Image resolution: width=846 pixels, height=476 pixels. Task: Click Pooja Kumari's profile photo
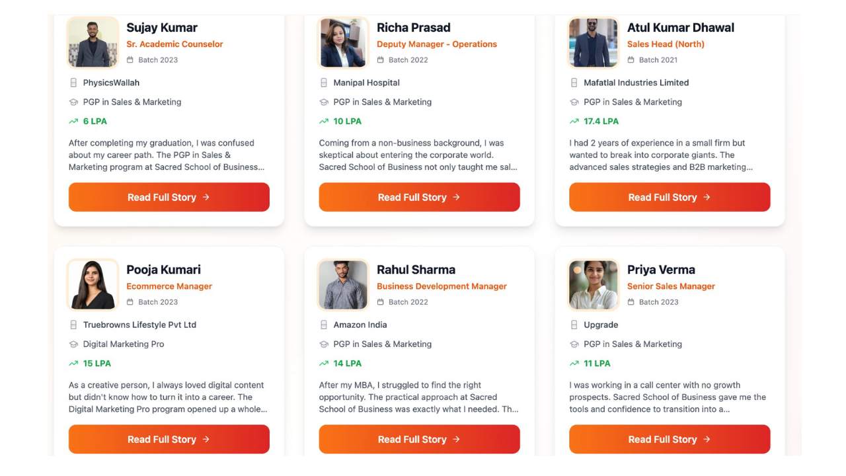(x=93, y=285)
